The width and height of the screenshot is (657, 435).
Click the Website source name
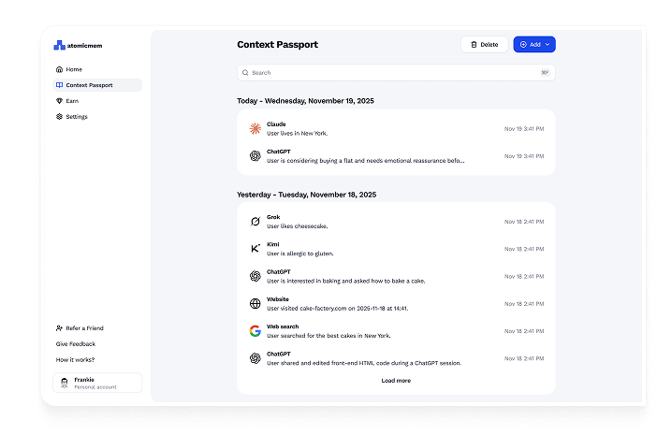pos(278,299)
